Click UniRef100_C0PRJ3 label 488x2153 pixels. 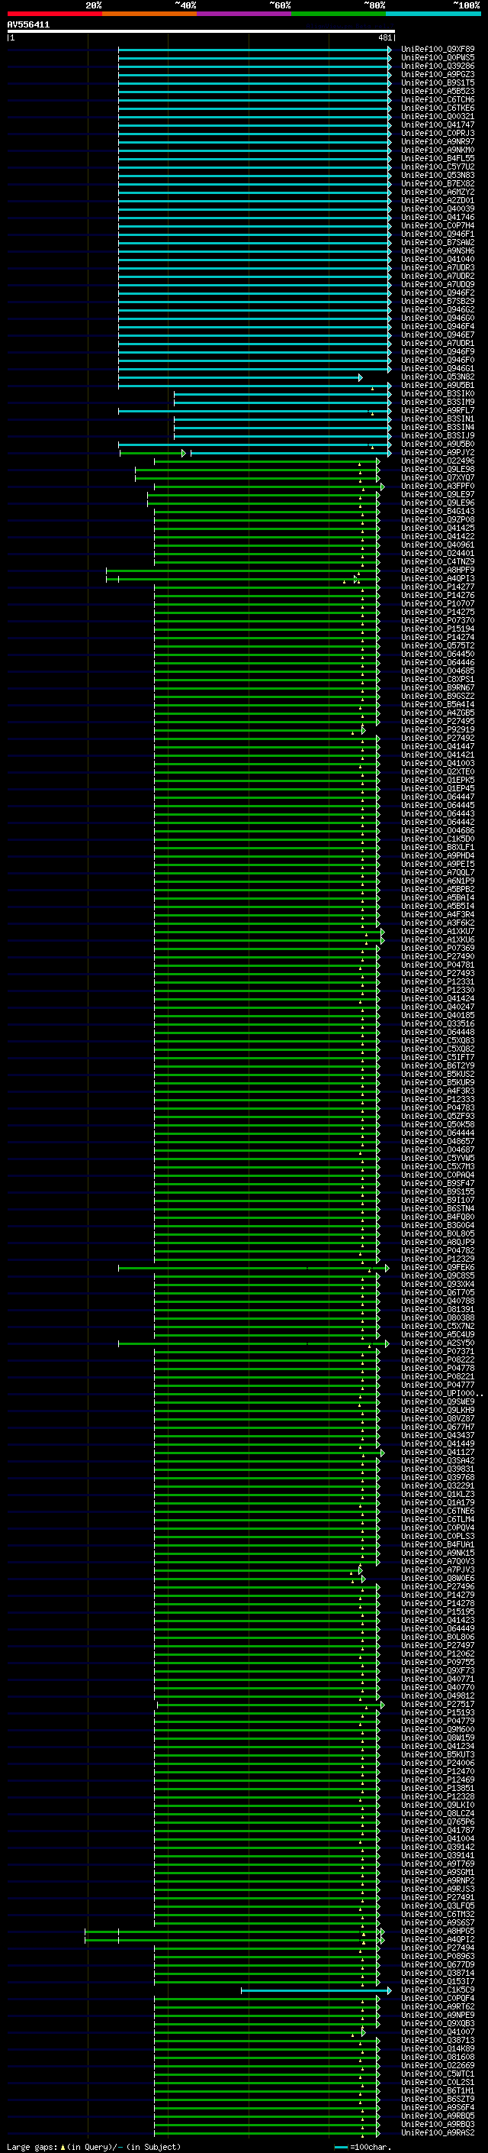[438, 134]
